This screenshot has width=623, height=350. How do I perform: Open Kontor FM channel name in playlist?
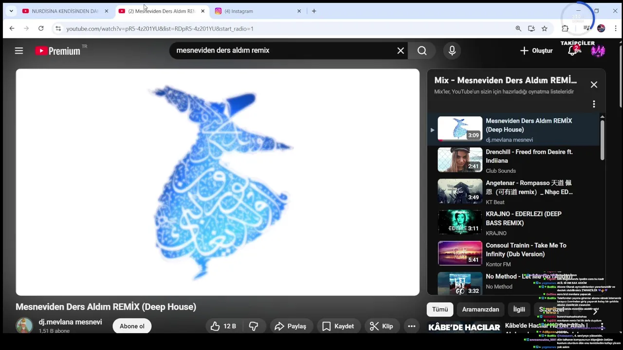(x=498, y=264)
